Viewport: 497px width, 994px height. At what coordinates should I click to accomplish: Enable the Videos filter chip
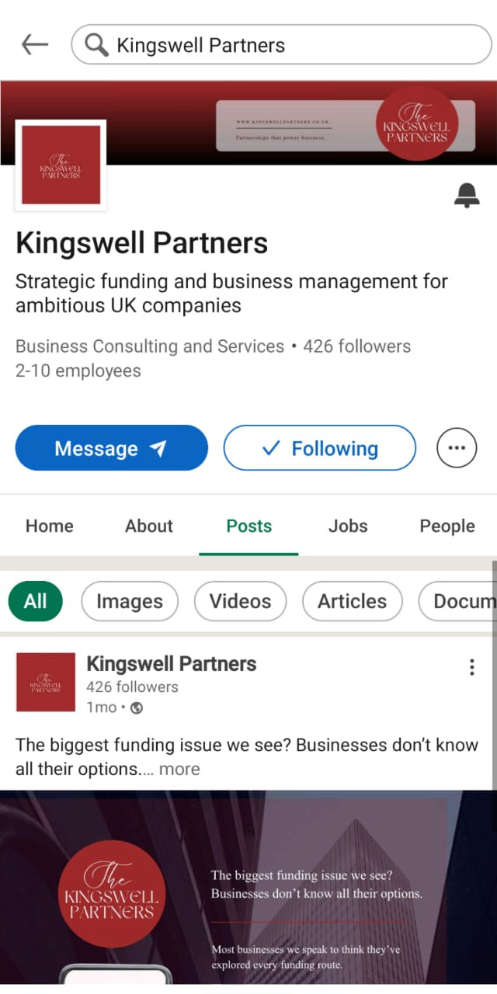pos(240,601)
